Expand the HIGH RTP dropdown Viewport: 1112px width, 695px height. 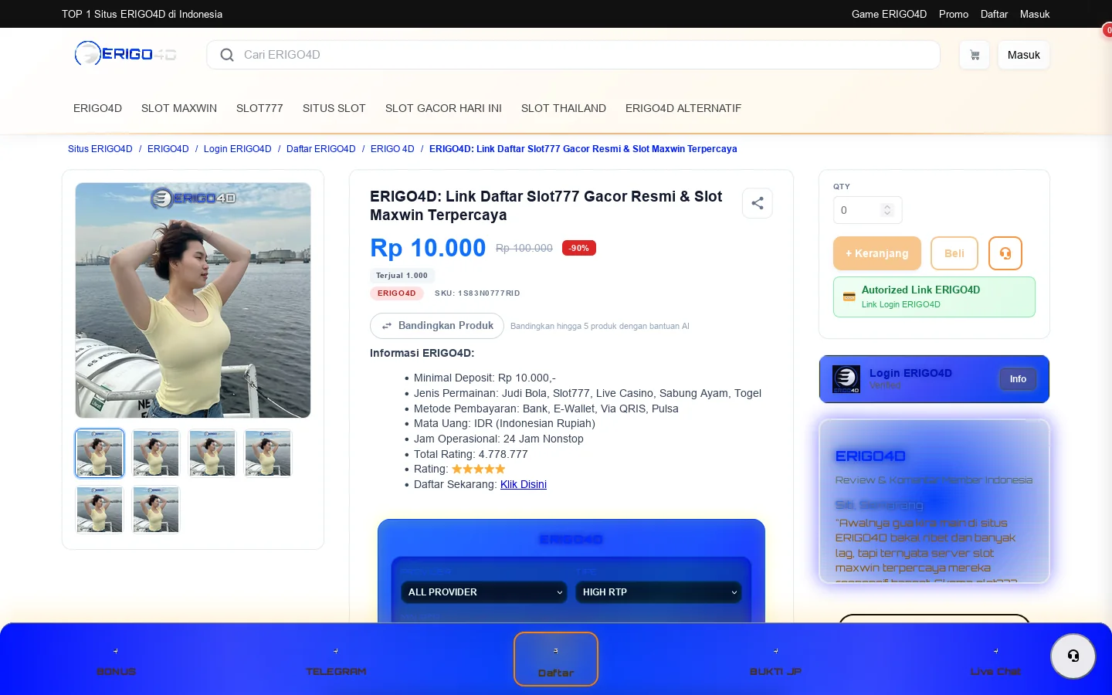(659, 592)
